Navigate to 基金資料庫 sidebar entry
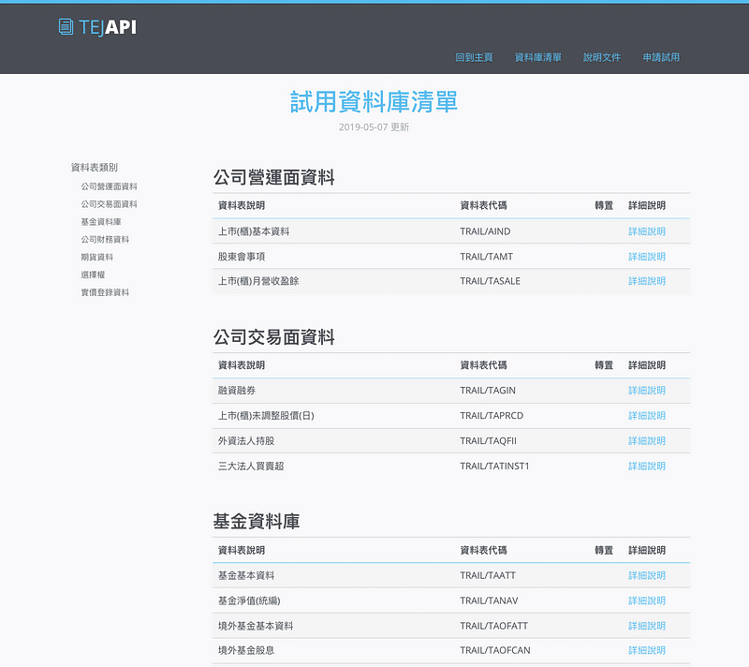749x667 pixels. coord(100,222)
